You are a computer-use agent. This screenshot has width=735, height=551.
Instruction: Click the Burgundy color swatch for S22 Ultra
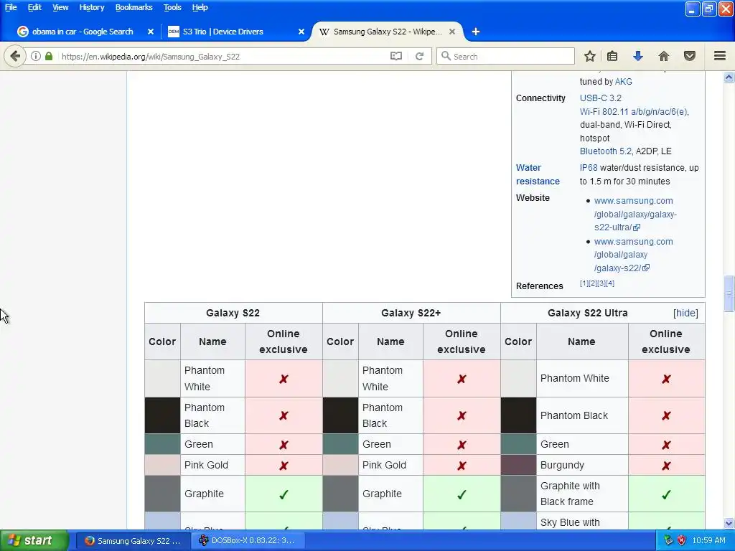tap(518, 465)
